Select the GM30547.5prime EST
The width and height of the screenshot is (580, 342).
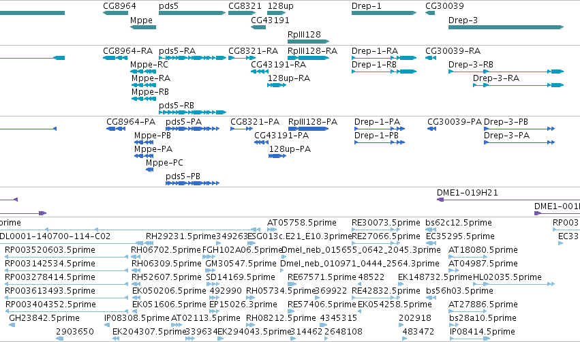pyautogui.click(x=210, y=270)
